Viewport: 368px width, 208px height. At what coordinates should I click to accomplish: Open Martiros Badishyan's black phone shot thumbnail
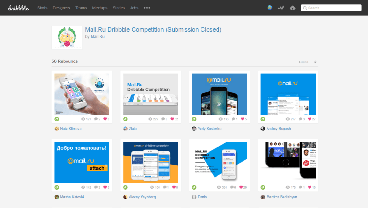click(x=288, y=163)
